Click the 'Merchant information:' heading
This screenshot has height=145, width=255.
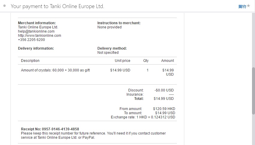click(37, 23)
